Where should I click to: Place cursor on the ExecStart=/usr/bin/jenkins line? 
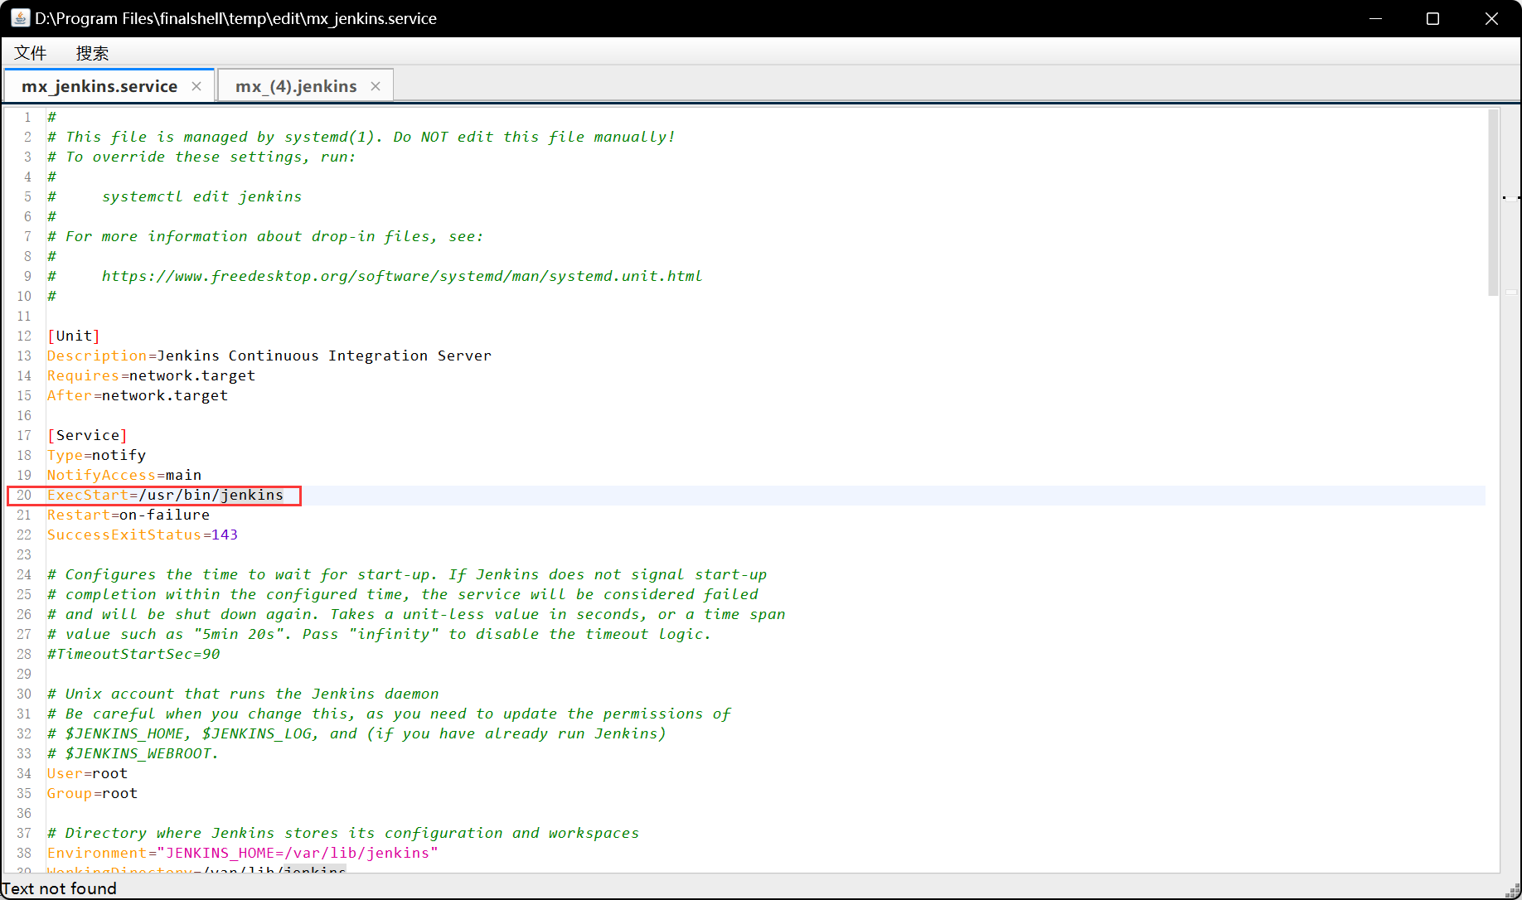(165, 495)
